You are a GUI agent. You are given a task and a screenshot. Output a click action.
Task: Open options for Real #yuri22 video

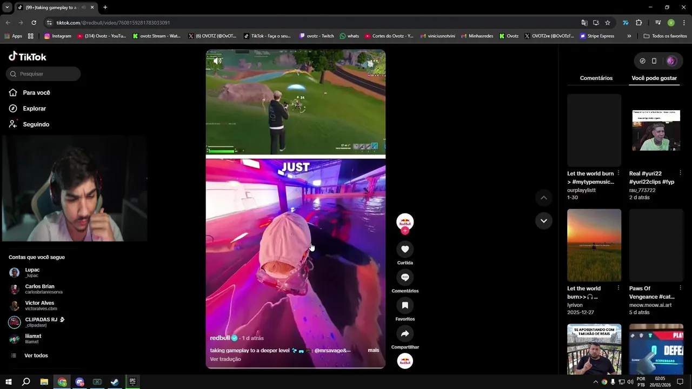680,173
